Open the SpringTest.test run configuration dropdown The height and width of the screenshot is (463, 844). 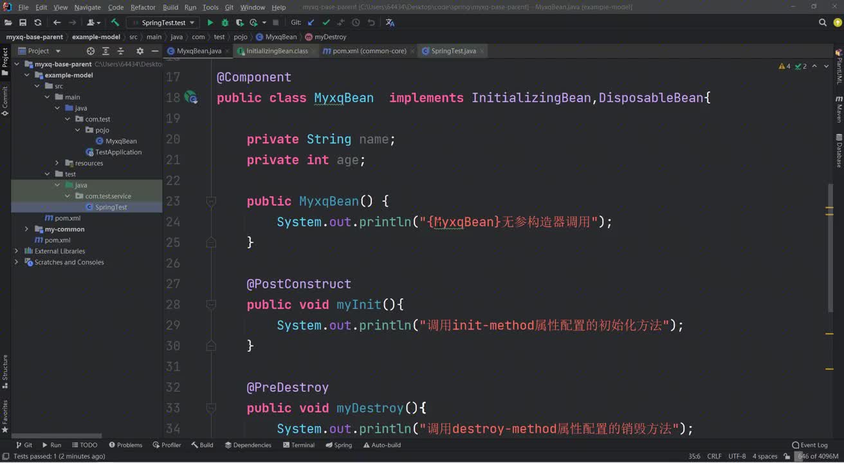click(x=164, y=23)
